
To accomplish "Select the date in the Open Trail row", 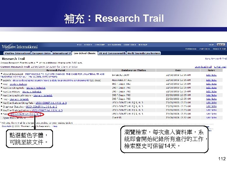I will [178, 117].
